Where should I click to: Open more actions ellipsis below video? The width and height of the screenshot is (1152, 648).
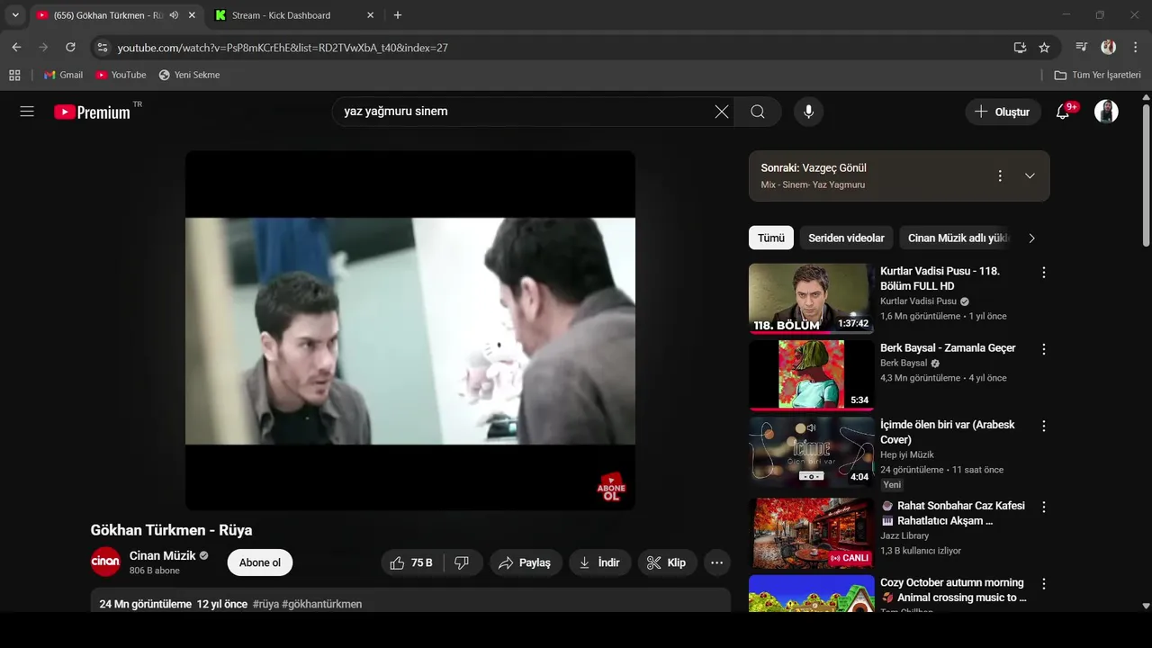(x=716, y=562)
